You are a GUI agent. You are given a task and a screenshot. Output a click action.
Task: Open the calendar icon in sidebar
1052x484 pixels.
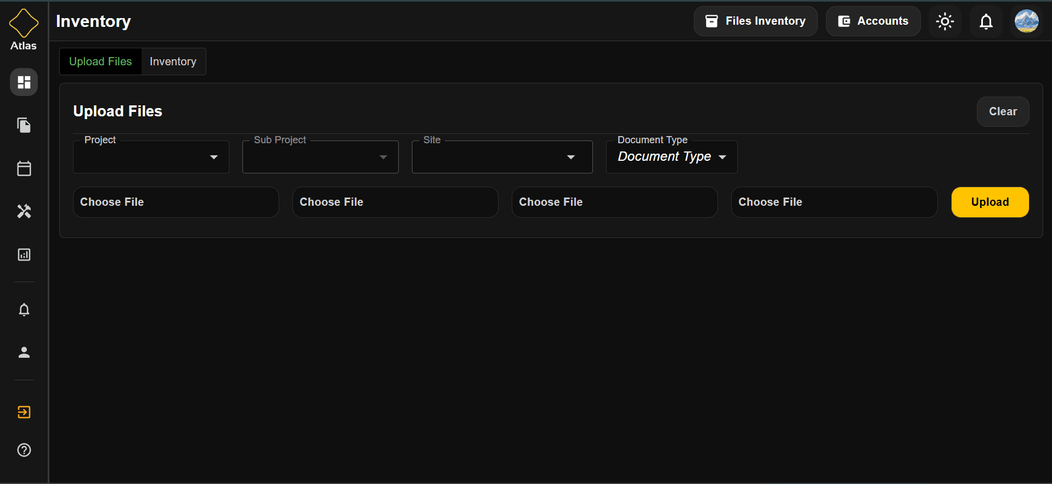coord(24,168)
